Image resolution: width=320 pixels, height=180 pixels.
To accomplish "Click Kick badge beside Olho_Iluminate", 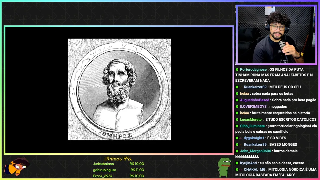I will tap(237, 126).
